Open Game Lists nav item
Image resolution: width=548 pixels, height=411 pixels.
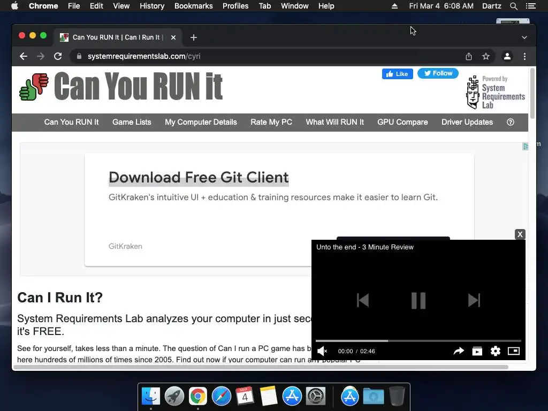[x=132, y=122]
